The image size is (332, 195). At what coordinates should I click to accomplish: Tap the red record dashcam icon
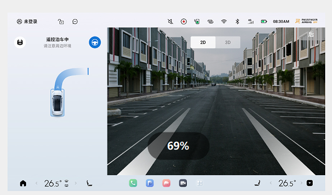pos(184,21)
